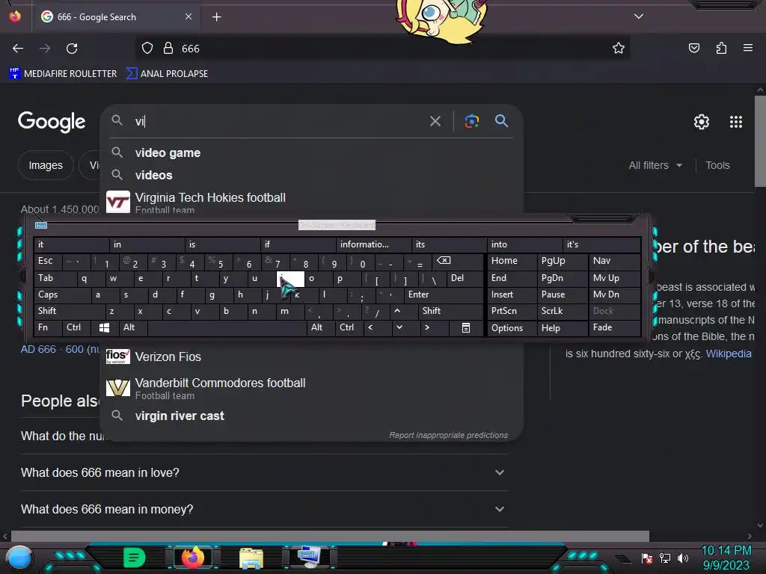Expand 'What does 666 mean in love?'
The width and height of the screenshot is (766, 574).
click(x=264, y=472)
